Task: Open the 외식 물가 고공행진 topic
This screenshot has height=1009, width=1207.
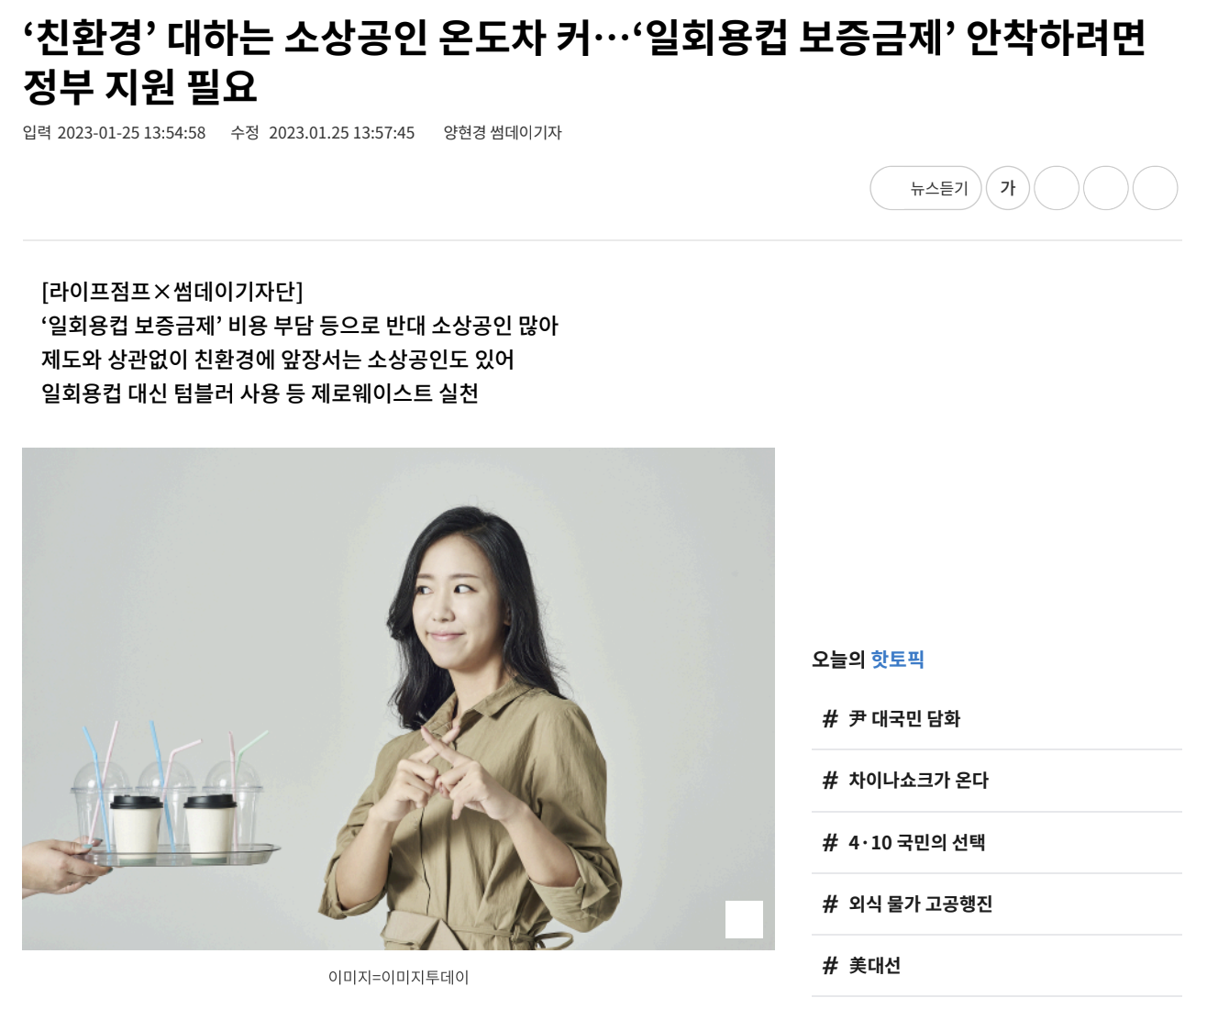Action: point(920,904)
